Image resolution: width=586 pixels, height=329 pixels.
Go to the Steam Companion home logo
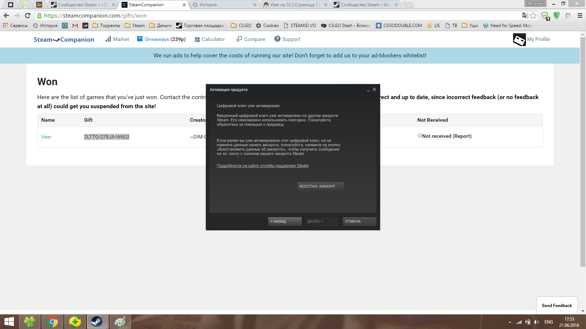(x=64, y=39)
